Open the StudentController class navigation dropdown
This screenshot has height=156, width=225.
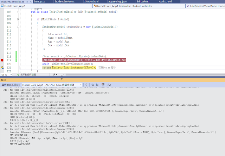tap(184, 6)
